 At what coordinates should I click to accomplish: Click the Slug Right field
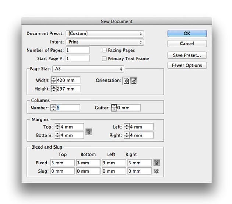140,171
